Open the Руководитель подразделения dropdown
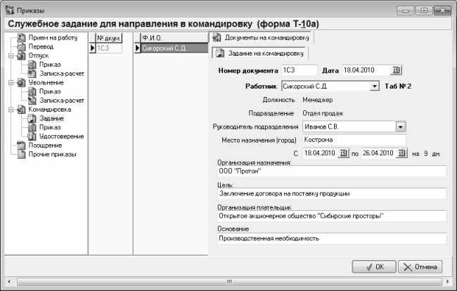457x291 pixels. click(x=401, y=127)
